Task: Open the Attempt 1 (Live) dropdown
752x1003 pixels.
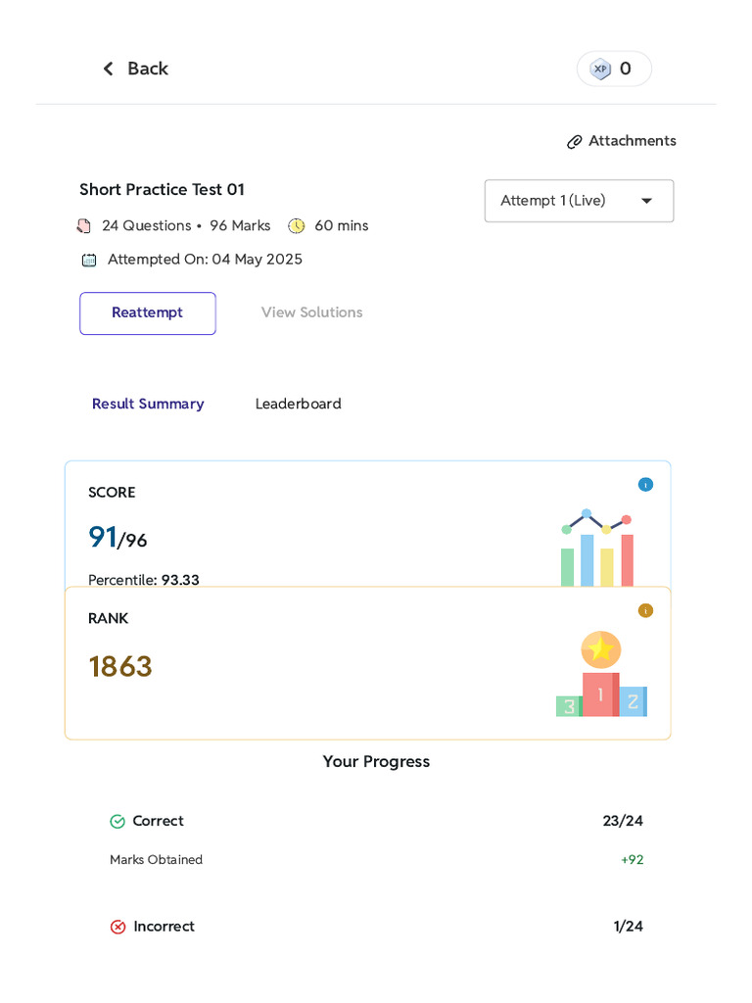Action: (x=580, y=201)
